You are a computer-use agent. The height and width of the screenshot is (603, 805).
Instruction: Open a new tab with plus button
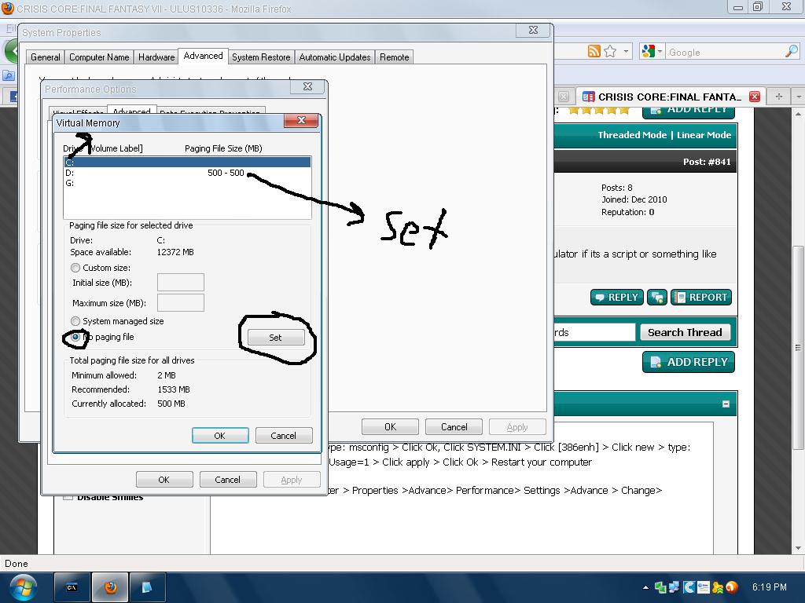779,97
